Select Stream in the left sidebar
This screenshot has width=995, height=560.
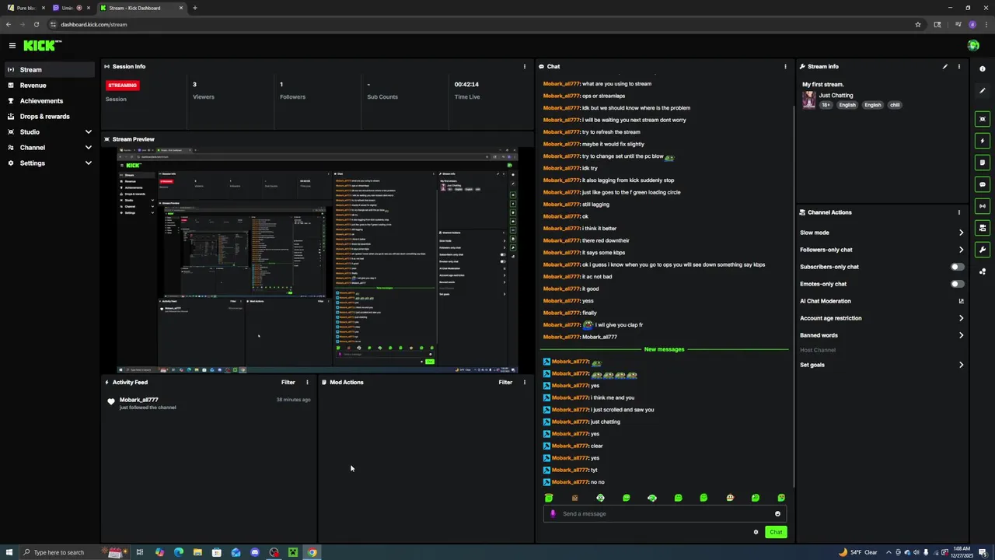51,70
